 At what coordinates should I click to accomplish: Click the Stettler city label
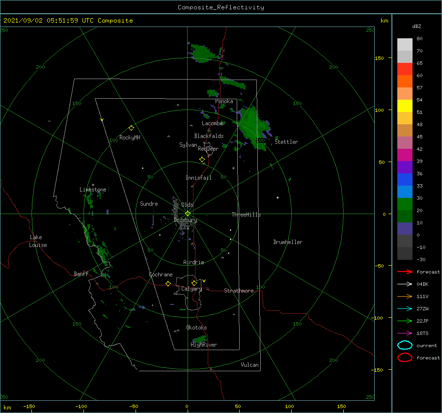click(286, 142)
